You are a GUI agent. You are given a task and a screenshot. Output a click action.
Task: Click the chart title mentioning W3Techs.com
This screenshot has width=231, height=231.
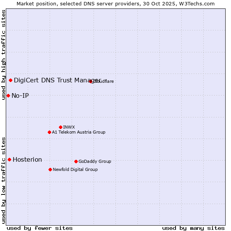click(115, 3)
